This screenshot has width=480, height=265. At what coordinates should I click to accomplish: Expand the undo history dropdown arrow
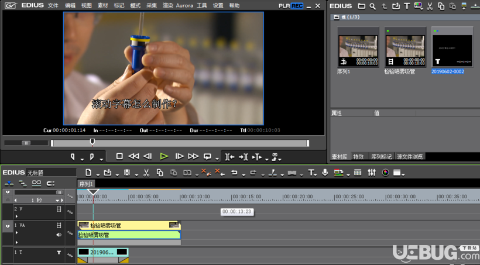(x=244, y=175)
